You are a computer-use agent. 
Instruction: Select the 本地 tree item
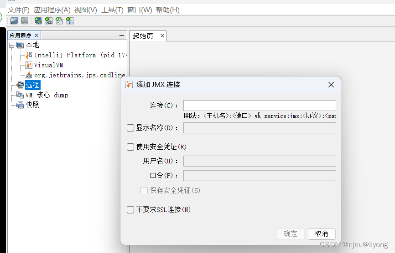(x=32, y=45)
